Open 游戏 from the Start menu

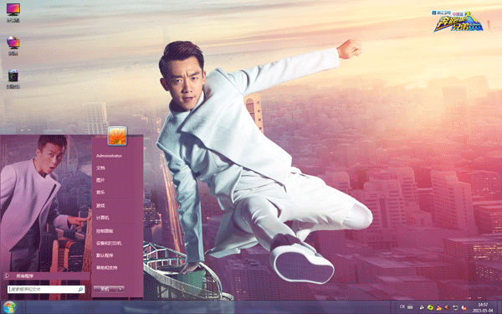[100, 205]
